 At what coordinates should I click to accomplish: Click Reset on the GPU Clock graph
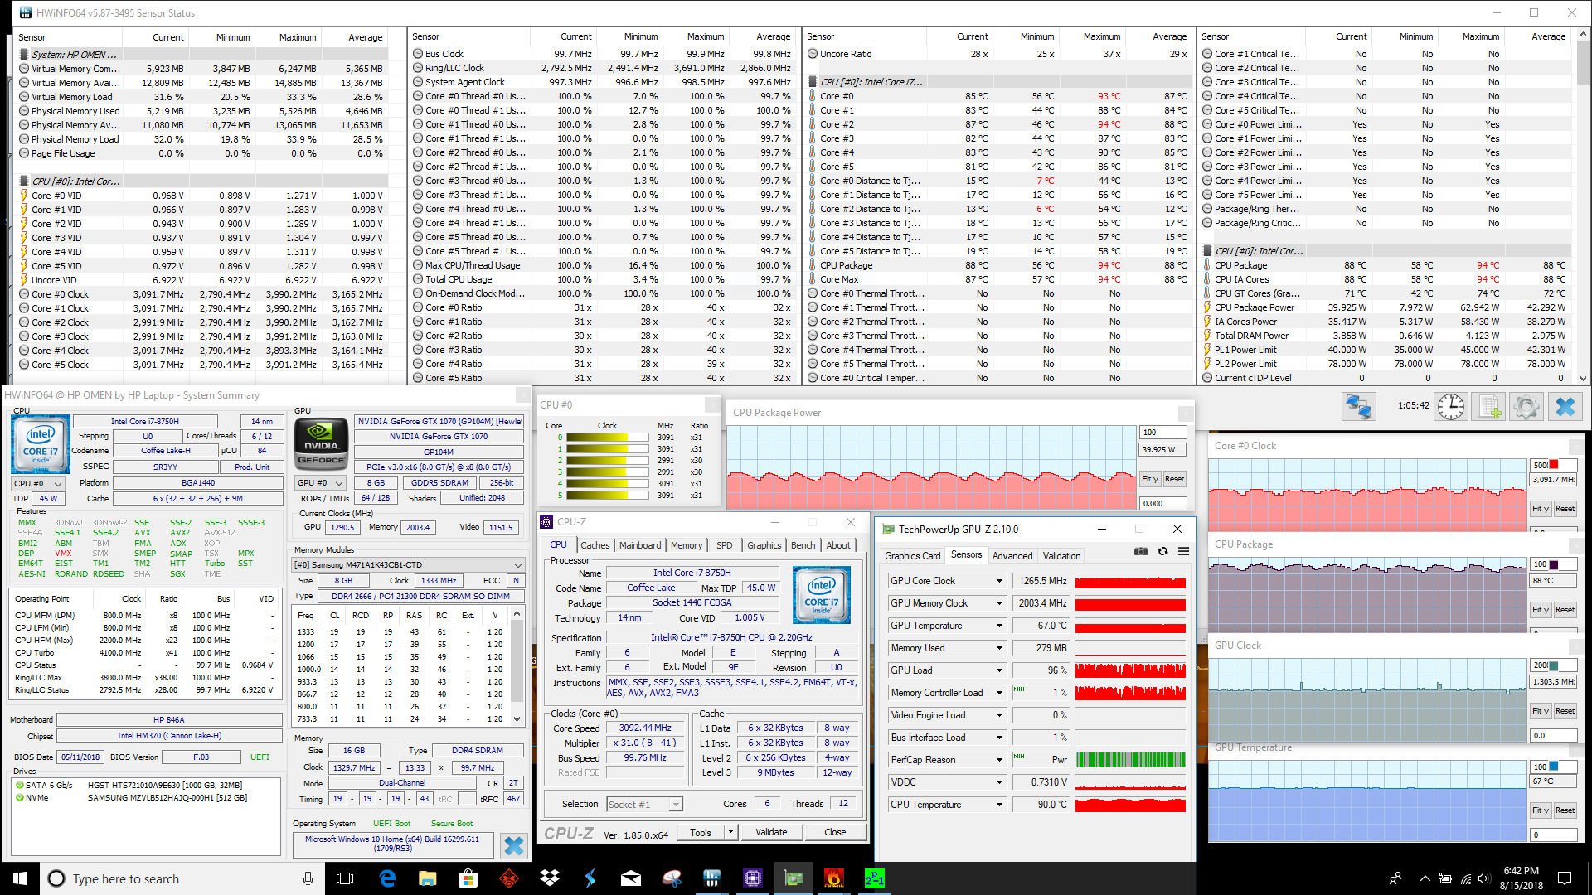click(1564, 711)
